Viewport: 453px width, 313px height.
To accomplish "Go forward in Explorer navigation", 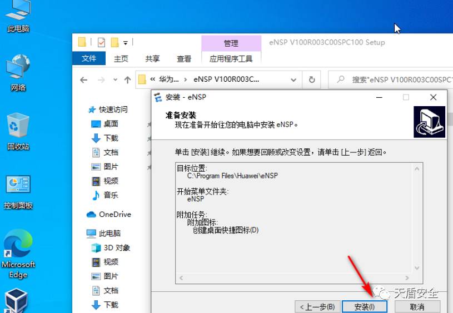I will (x=101, y=80).
